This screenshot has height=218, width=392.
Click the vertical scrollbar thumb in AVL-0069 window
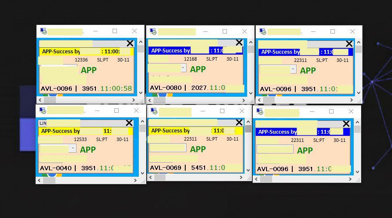coord(248,129)
